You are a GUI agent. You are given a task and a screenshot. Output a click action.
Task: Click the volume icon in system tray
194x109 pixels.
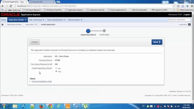point(179,106)
